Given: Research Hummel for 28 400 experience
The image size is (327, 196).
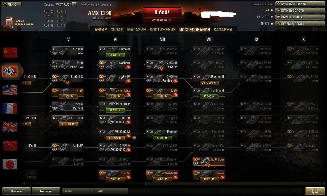Looking at the screenshot, I should 115,55.
